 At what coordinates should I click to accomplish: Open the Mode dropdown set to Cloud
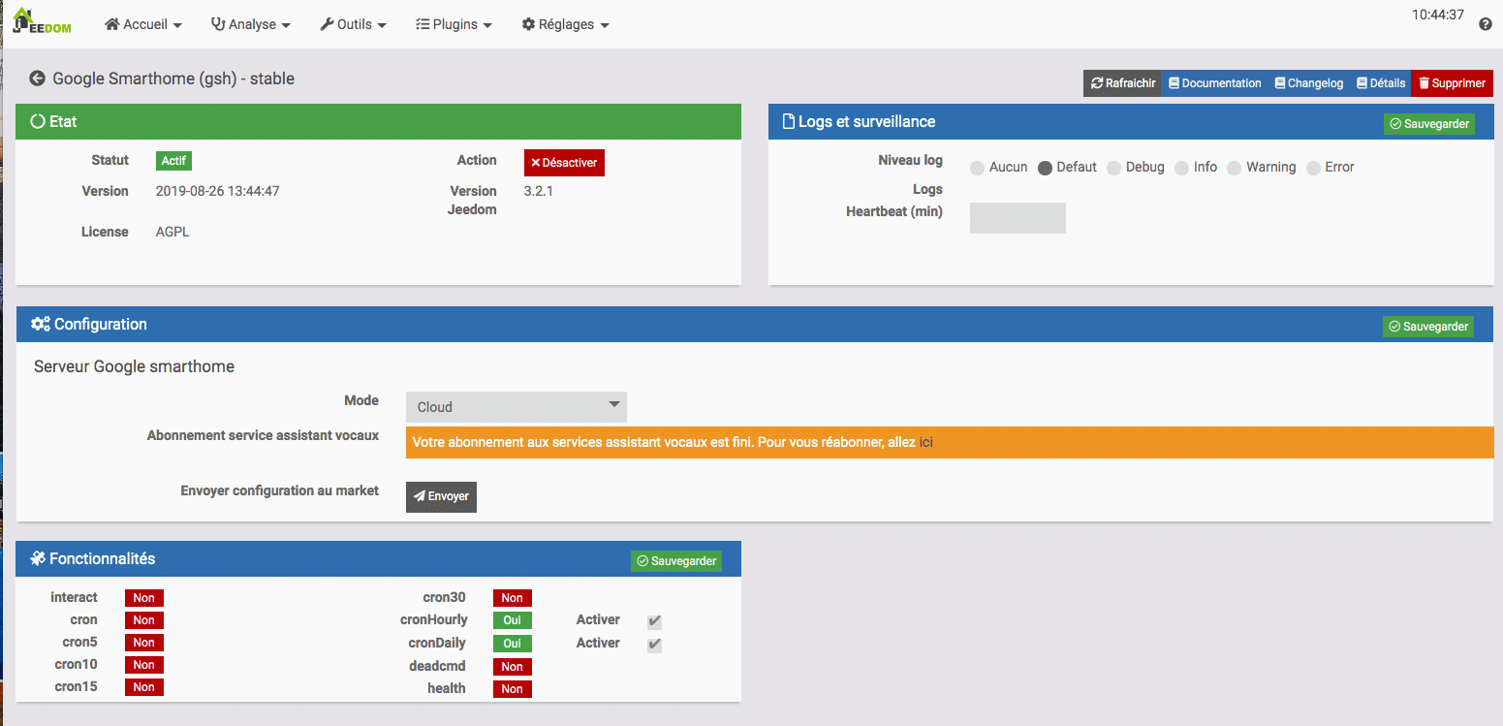click(x=517, y=407)
